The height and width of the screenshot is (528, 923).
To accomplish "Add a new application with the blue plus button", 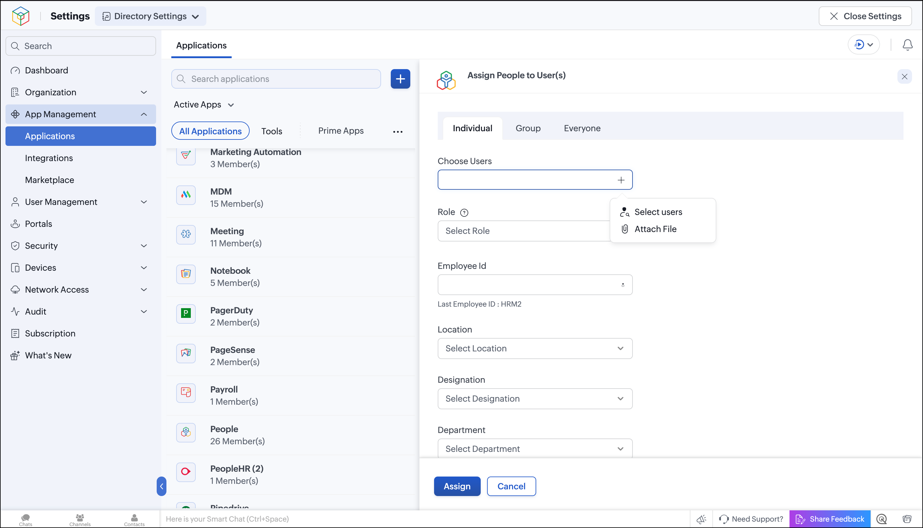I will 400,79.
